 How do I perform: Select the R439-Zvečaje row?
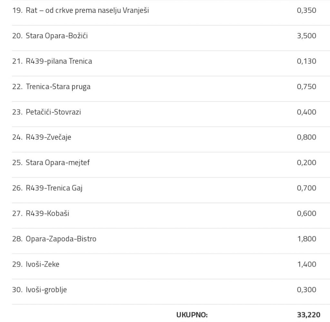(48, 137)
